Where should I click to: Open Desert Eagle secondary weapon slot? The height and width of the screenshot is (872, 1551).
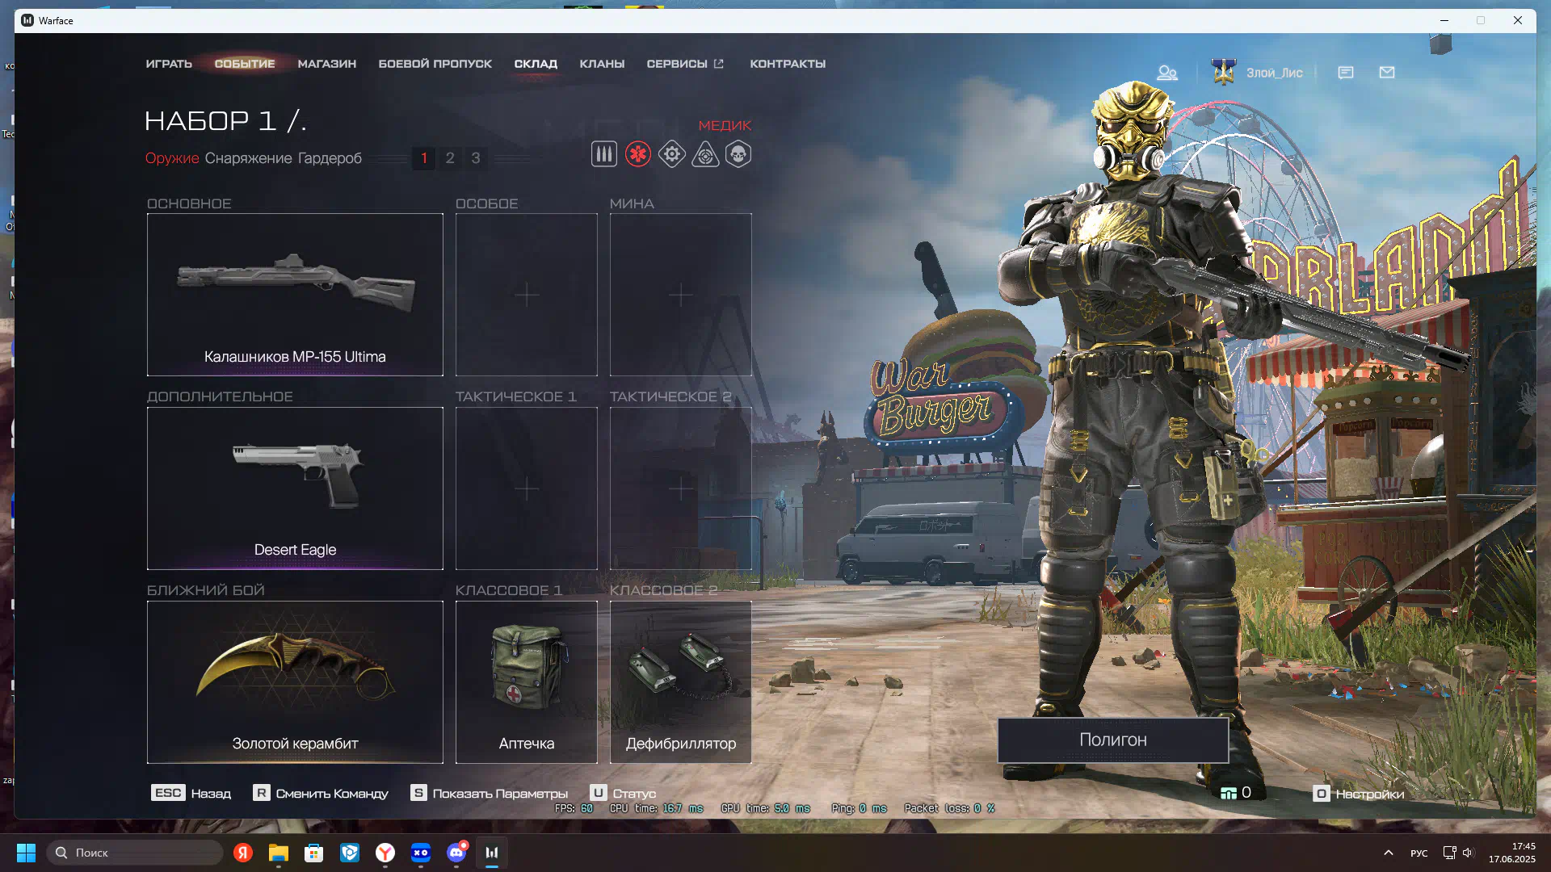tap(295, 488)
